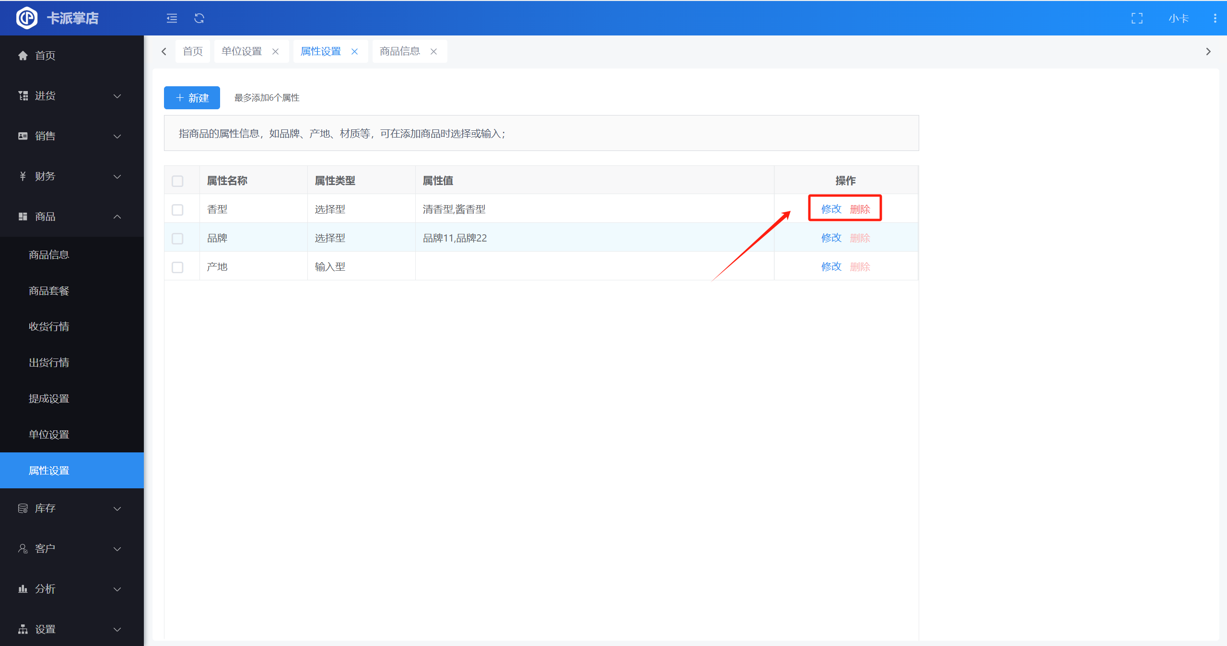Close the 商品信息 tab
The width and height of the screenshot is (1227, 646).
[433, 52]
